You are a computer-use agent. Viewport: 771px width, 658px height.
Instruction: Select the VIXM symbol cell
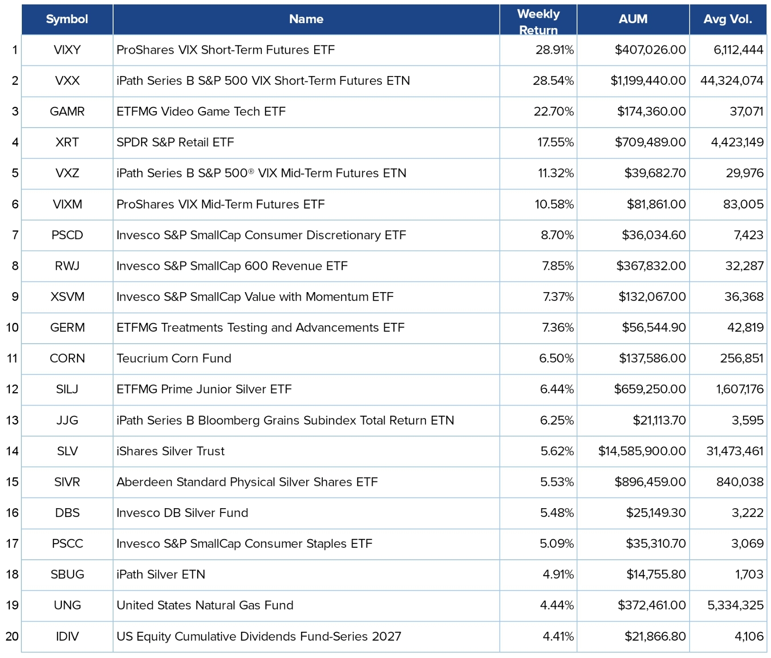point(67,204)
